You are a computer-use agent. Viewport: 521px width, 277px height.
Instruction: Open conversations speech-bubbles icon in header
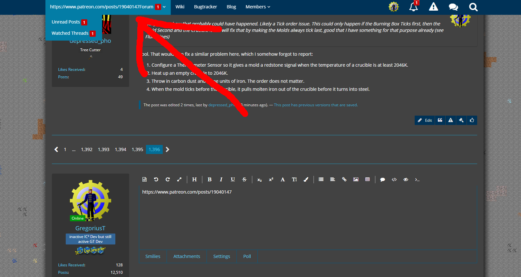pyautogui.click(x=453, y=7)
